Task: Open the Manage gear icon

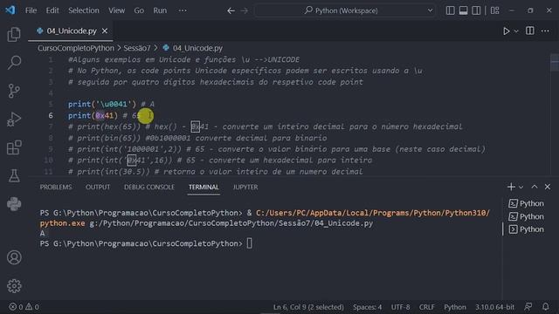Action: coord(14,285)
